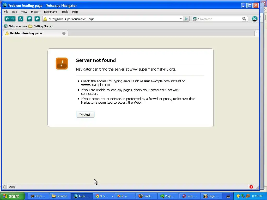Switch to Error... taskbar item

(190, 196)
